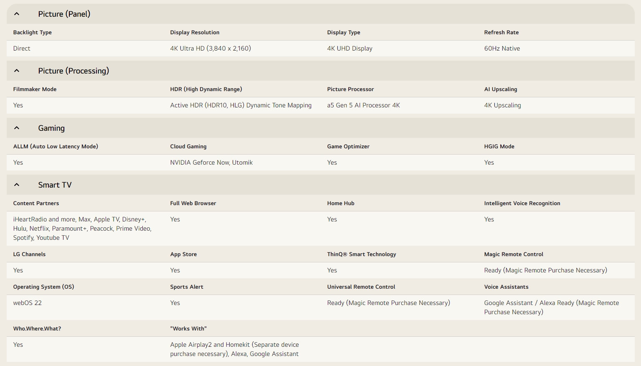641x366 pixels.
Task: Click the Who.Where.What? label
Action: 37,328
